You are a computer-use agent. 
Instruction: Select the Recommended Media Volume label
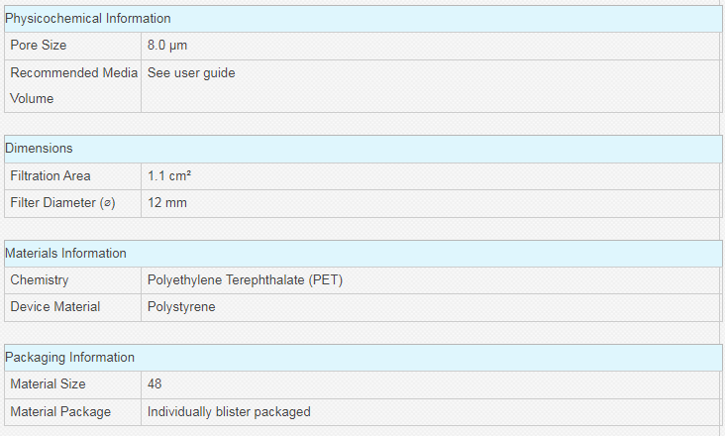coord(73,85)
